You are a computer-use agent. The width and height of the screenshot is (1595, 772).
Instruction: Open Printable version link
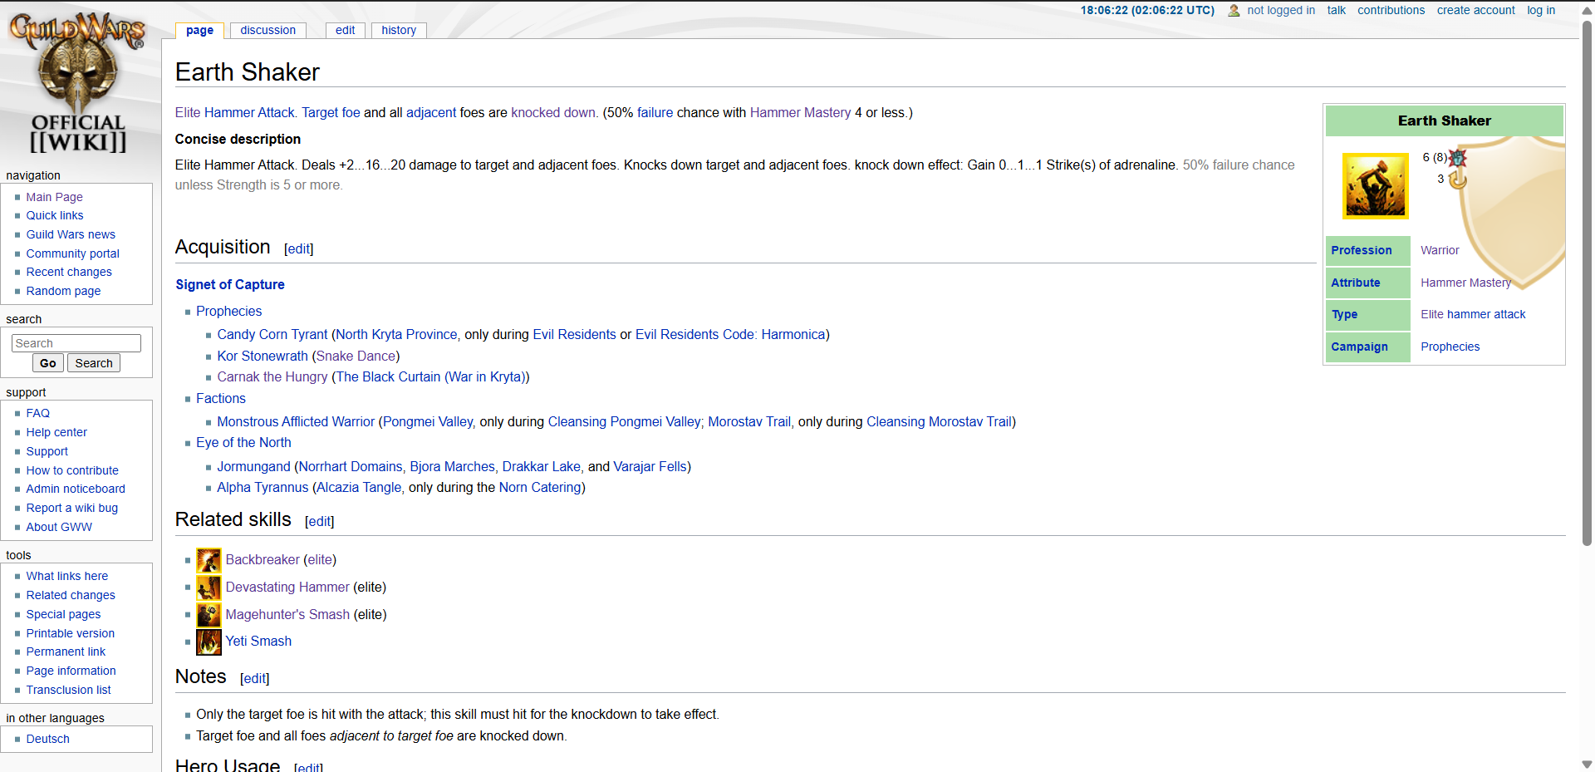coord(71,633)
